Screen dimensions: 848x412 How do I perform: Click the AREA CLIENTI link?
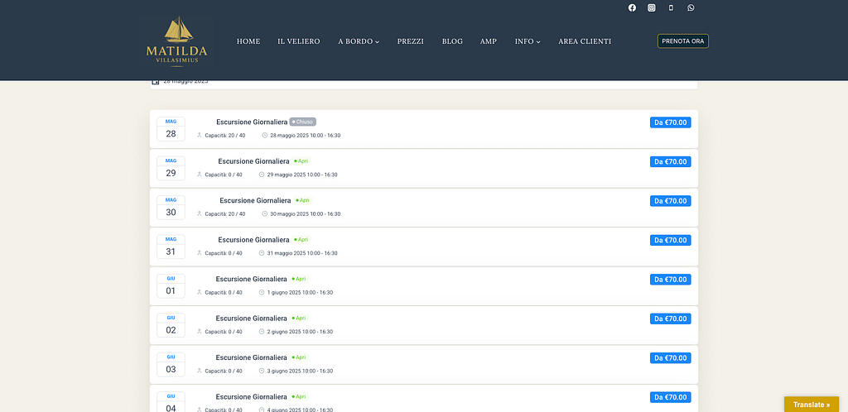coord(584,41)
